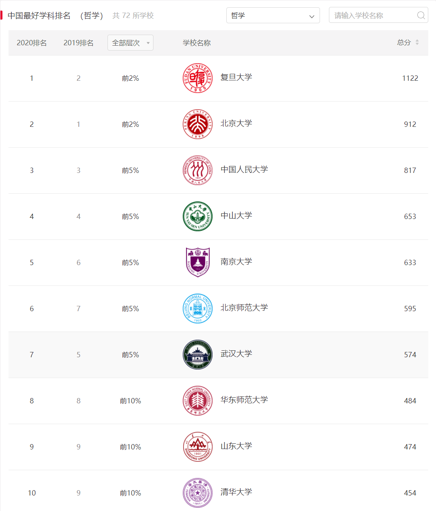The width and height of the screenshot is (436, 511).
Task: Open the 北京师范大学 school link
Action: click(244, 308)
